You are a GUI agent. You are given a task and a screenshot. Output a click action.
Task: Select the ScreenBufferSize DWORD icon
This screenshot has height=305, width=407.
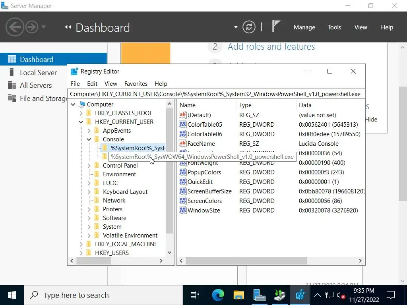(183, 191)
